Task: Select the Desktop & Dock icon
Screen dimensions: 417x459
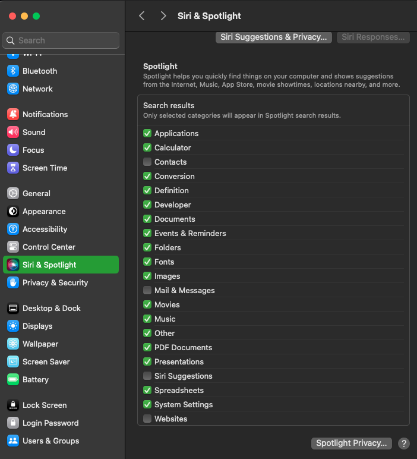Action: tap(13, 308)
